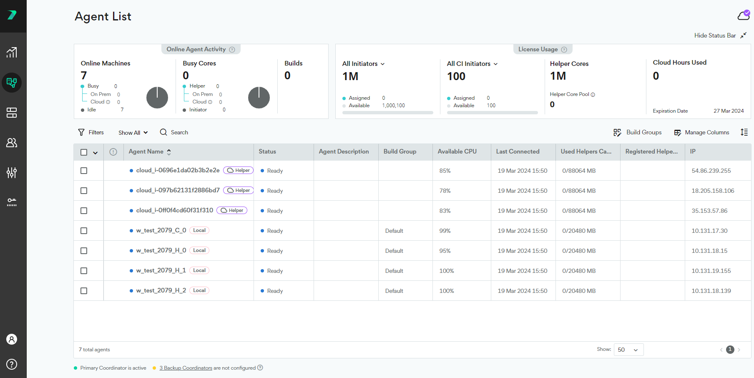Click the Search field above the table
This screenshot has height=378, width=754.
coord(174,132)
